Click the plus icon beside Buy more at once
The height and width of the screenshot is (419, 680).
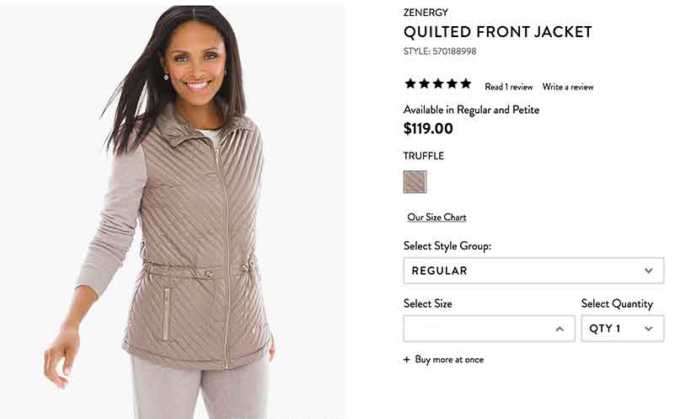tap(406, 360)
